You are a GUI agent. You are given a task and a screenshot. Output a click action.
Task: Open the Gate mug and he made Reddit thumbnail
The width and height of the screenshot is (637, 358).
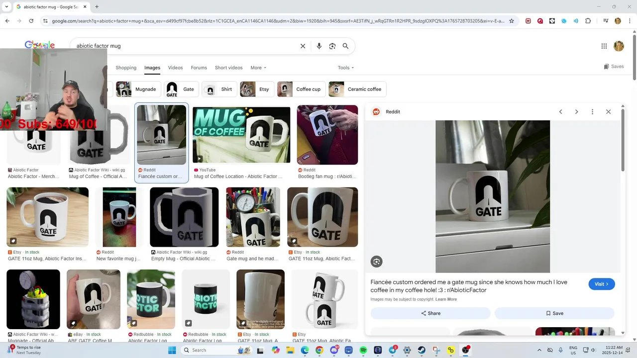pyautogui.click(x=253, y=217)
